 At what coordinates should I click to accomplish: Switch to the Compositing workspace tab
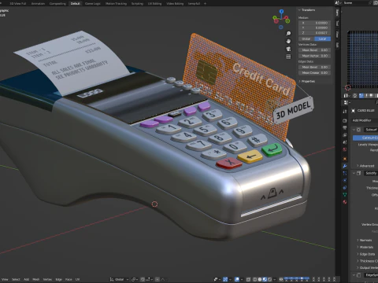(57, 4)
